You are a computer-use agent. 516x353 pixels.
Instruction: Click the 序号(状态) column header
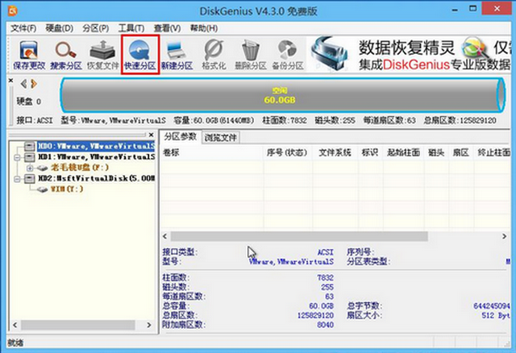point(287,152)
